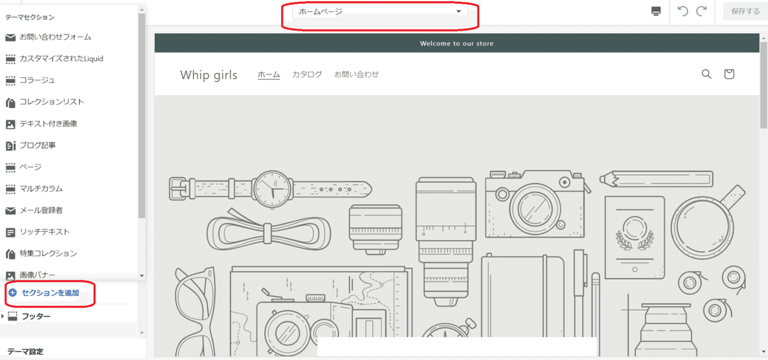
Task: Choose ブログ記事 section text
Action: pos(37,146)
